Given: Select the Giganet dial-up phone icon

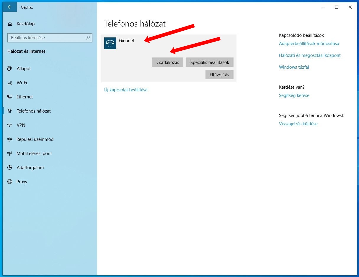Looking at the screenshot, I should point(110,43).
